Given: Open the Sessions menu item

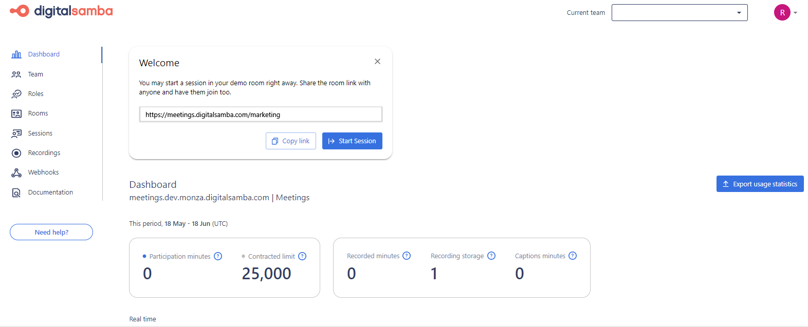Looking at the screenshot, I should coord(40,133).
